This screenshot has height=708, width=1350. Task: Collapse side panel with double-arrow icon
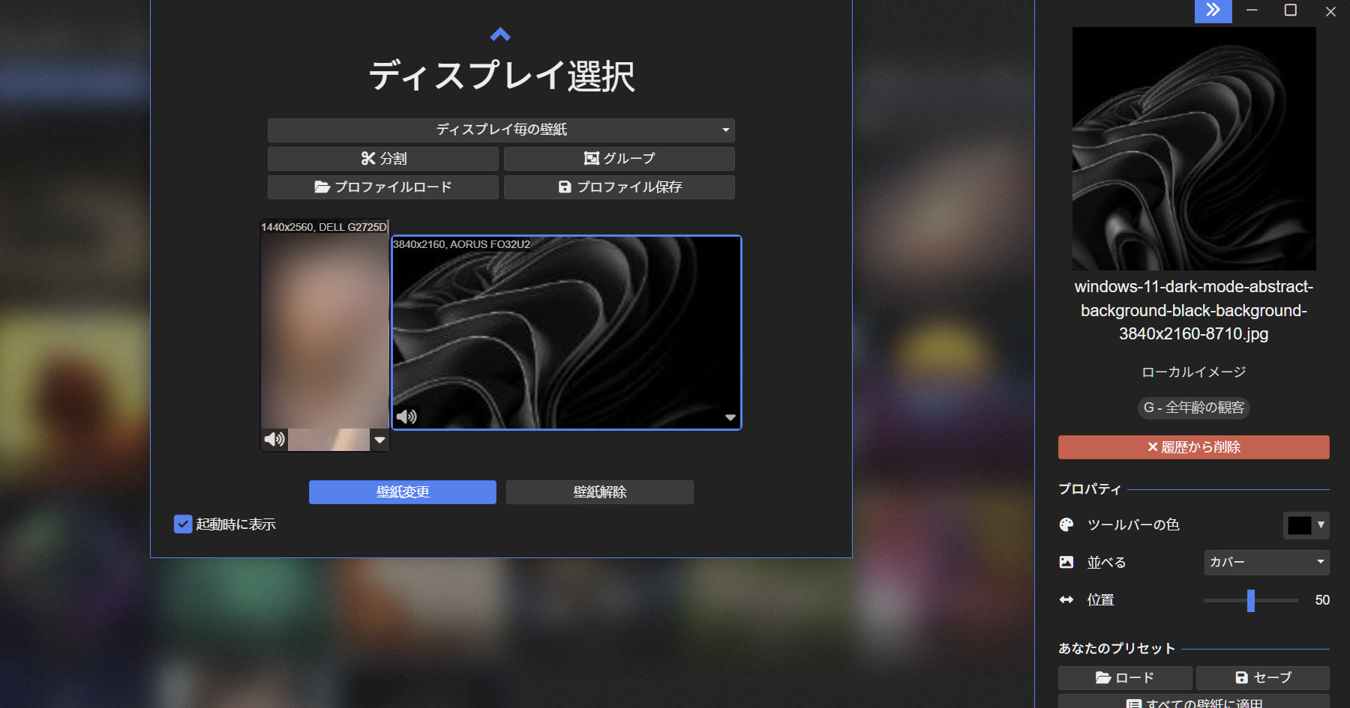[x=1213, y=10]
